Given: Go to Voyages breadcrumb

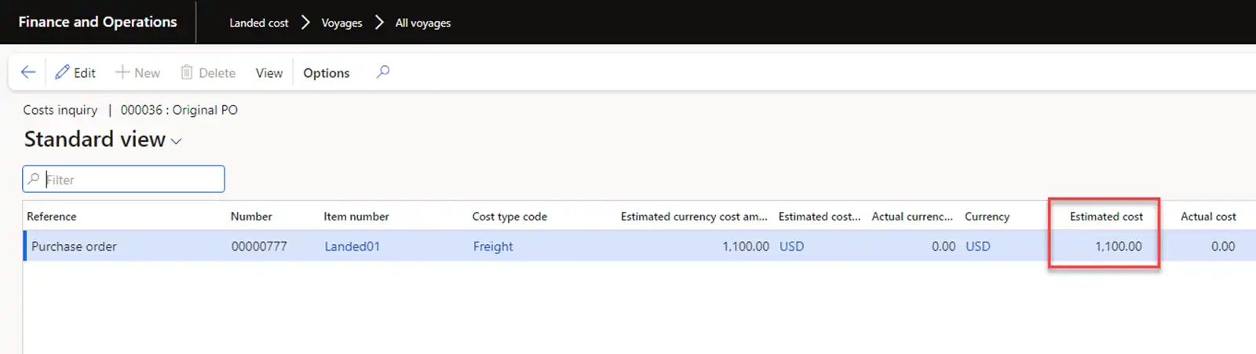Looking at the screenshot, I should tap(341, 23).
